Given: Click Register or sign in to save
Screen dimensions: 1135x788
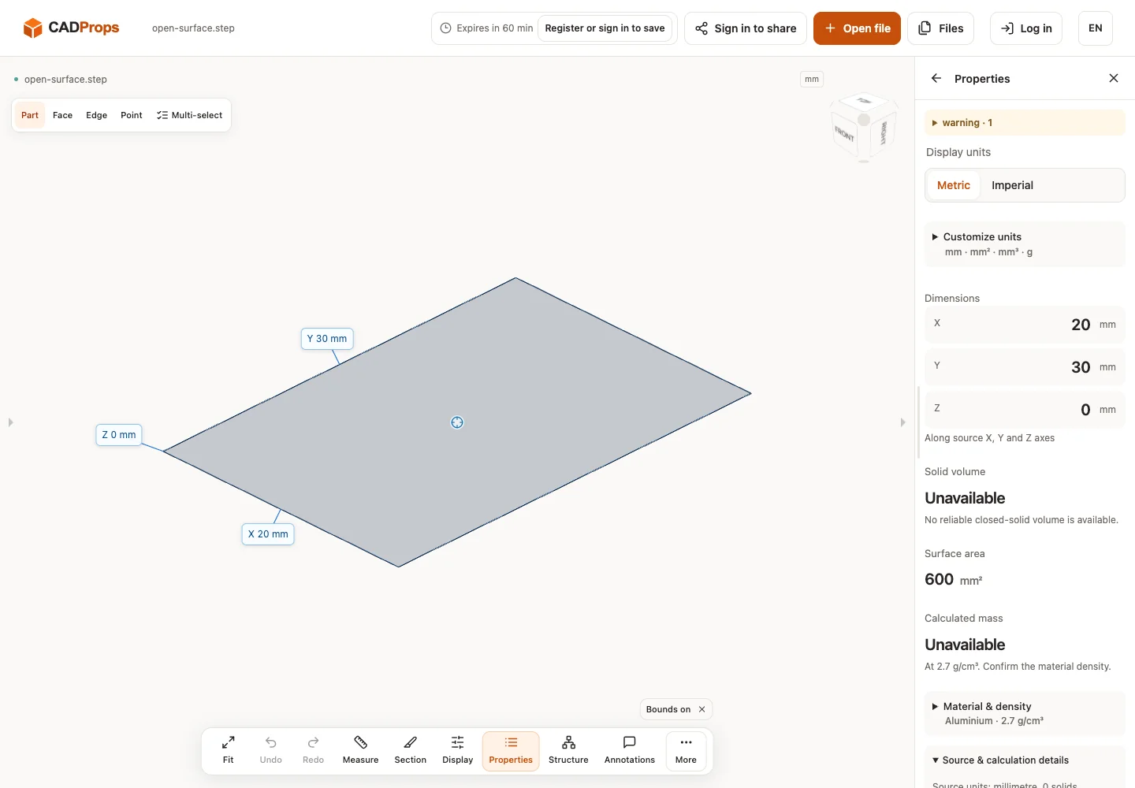Looking at the screenshot, I should tap(605, 28).
